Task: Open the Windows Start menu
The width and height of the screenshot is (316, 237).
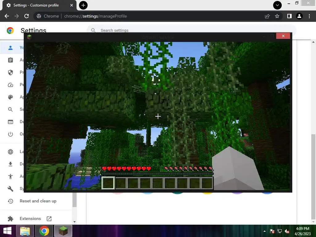Action: click(7, 231)
